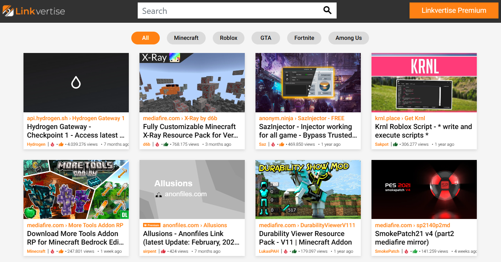This screenshot has width=501, height=262.
Task: Open the Durability Show Mod thumbnail
Action: point(308,189)
